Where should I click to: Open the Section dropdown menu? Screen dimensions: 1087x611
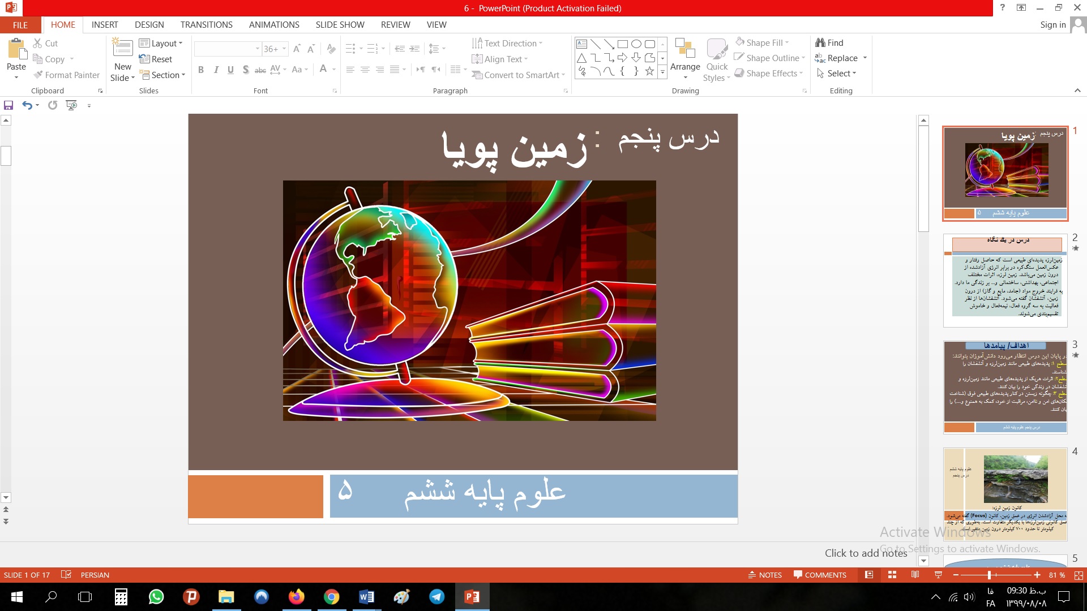[x=162, y=75]
